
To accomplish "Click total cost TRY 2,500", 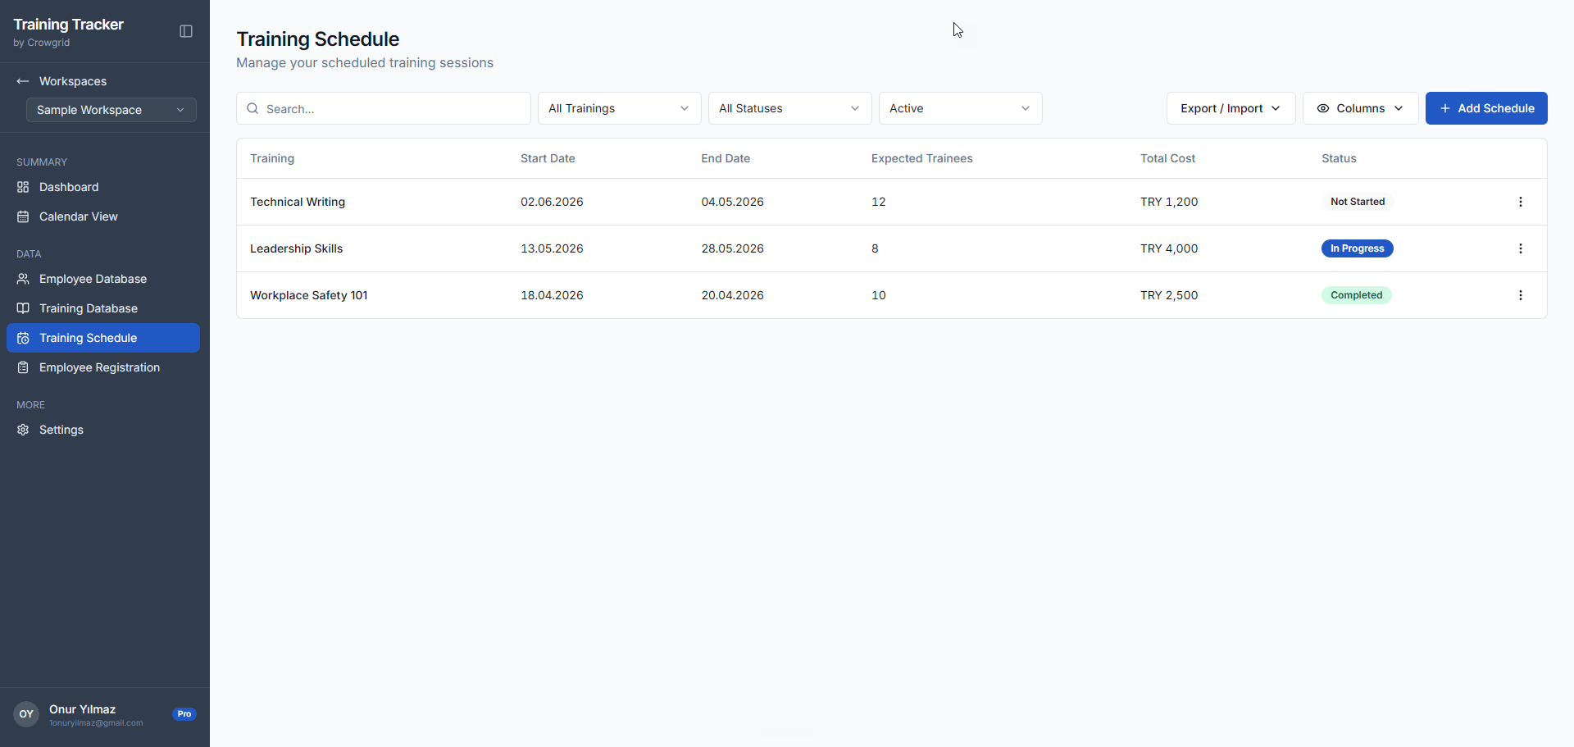I will pyautogui.click(x=1169, y=295).
